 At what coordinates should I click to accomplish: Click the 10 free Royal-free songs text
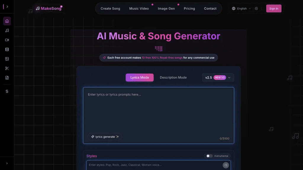162,58
